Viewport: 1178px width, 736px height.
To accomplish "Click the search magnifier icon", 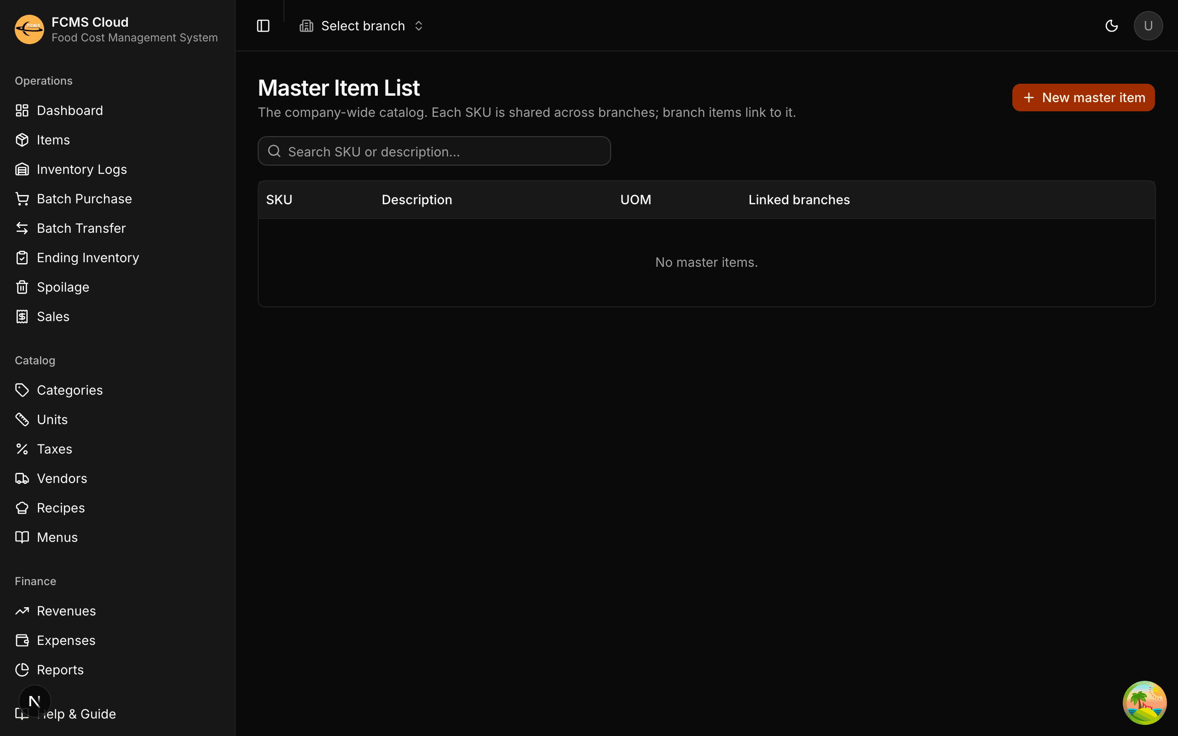I will [275, 151].
